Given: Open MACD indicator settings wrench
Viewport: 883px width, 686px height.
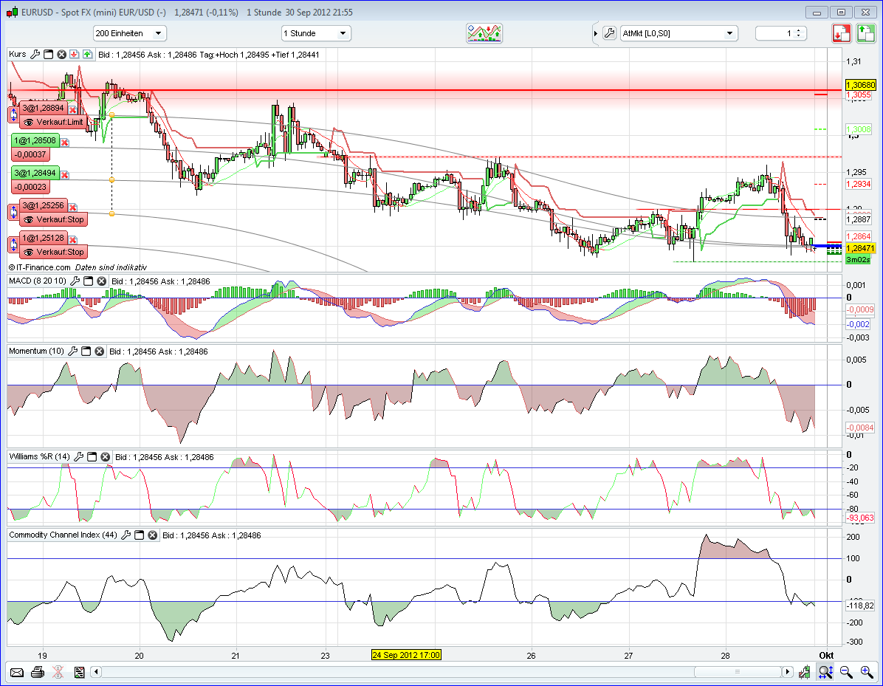Looking at the screenshot, I should 73,281.
